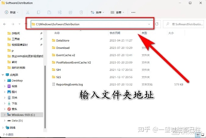The height and width of the screenshot is (138, 206).
Task: Open the 新建 new item menu
Action: pos(12,13)
